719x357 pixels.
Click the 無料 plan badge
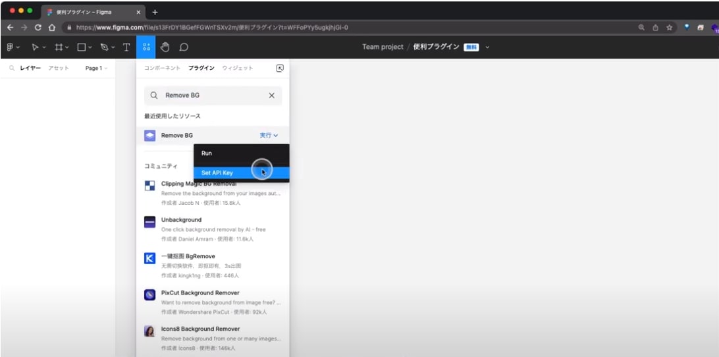coord(471,47)
